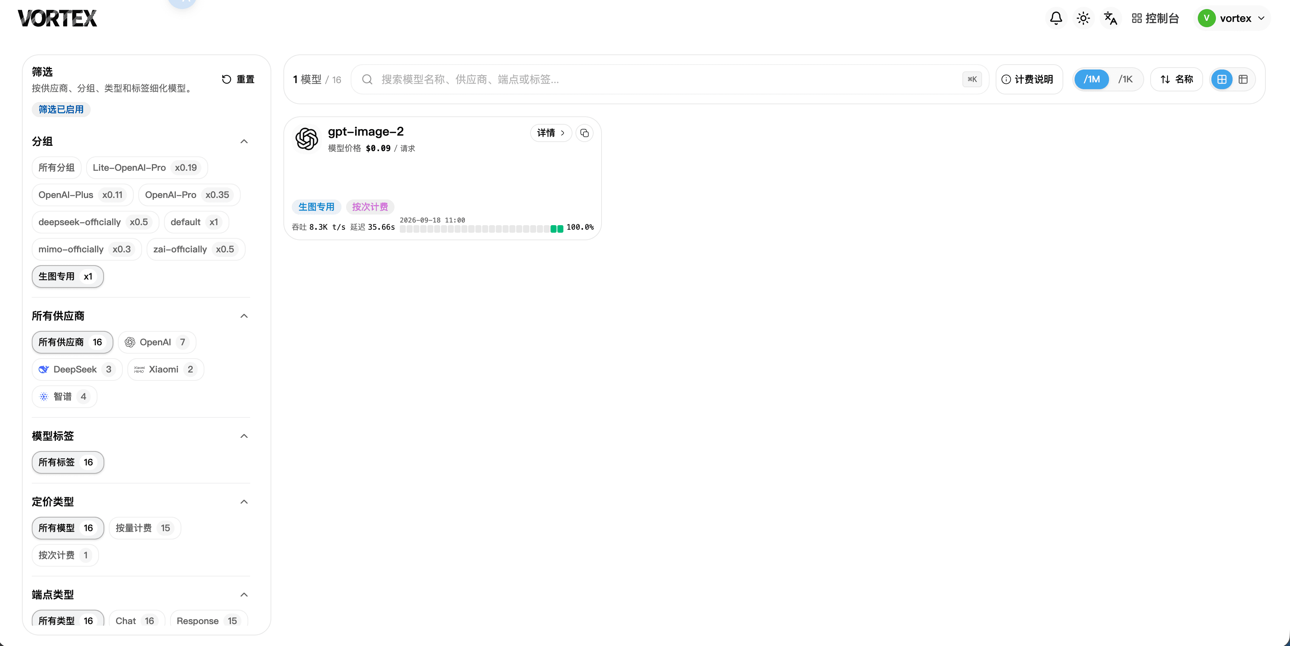
Task: Click the VORTEX logo
Action: [57, 19]
